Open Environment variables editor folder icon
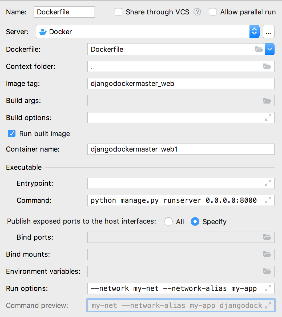 click(x=267, y=271)
